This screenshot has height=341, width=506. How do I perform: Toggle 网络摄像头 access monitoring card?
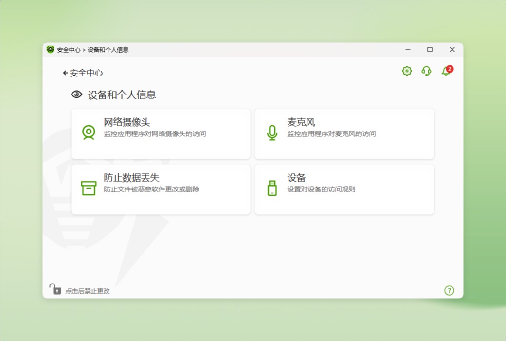click(x=161, y=133)
